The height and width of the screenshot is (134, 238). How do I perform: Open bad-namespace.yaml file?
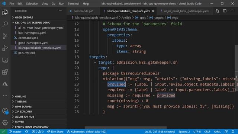[39, 33]
